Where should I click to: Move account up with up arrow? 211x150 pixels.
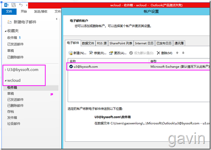[177, 53]
